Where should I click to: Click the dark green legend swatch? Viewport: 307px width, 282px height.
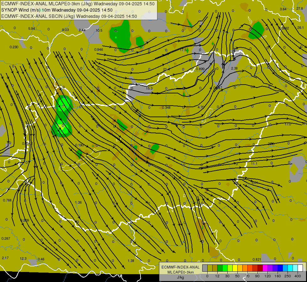220,268
